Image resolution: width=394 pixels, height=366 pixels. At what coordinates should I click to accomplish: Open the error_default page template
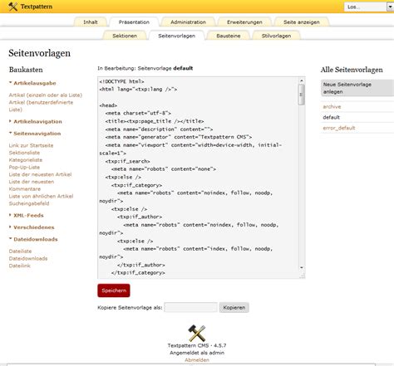point(339,128)
